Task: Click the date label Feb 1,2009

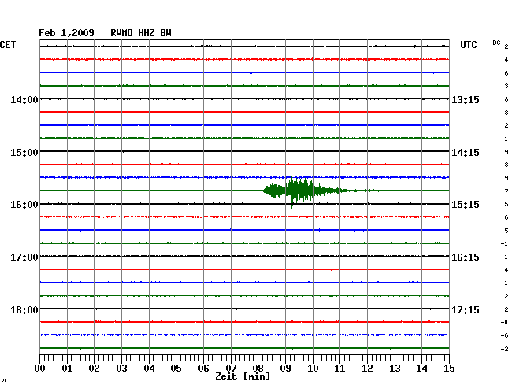Action: pos(66,33)
